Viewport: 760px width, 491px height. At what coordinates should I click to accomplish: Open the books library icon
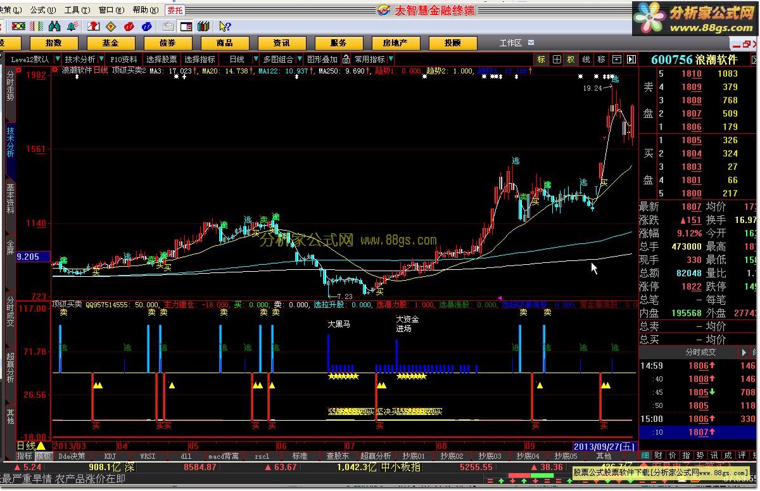(203, 26)
